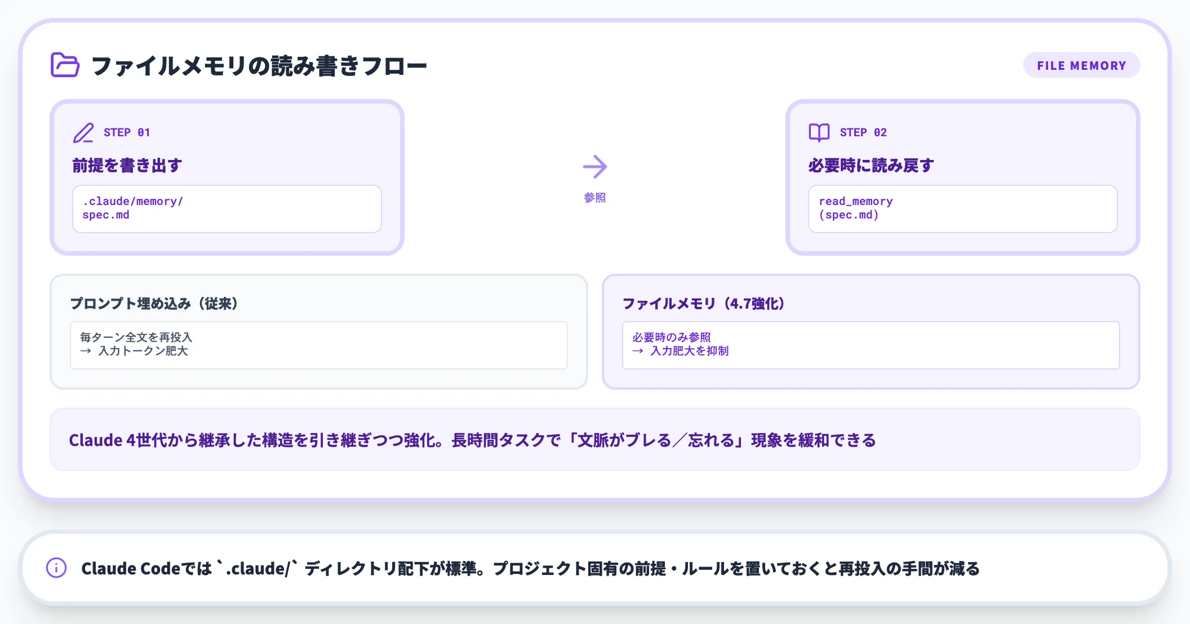Click the heading ファイルメモリの読み書きフロー
Screen dimensions: 1190x624
point(259,65)
